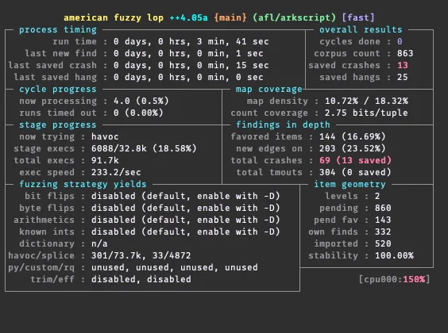Select the '[cpu000:150%]' CPU indicator
The image size is (448, 333).
point(394,279)
